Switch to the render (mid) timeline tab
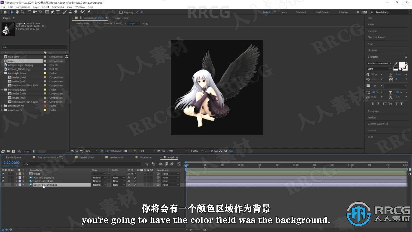 click(x=117, y=157)
